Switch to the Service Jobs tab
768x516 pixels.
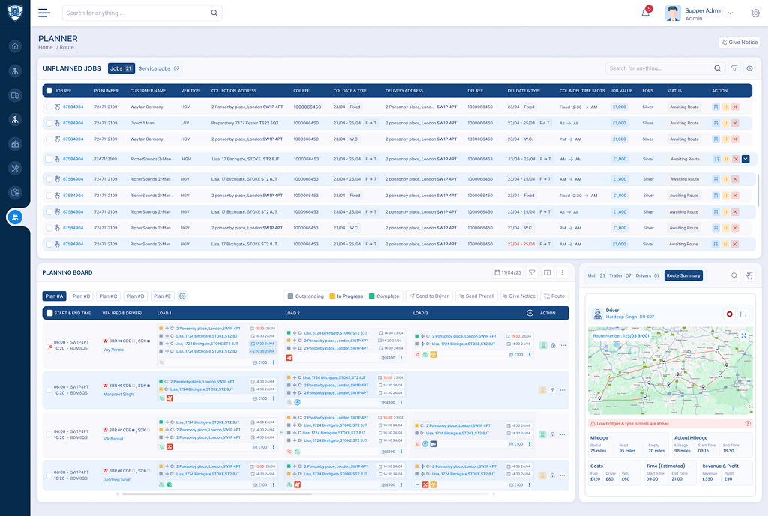tap(158, 68)
